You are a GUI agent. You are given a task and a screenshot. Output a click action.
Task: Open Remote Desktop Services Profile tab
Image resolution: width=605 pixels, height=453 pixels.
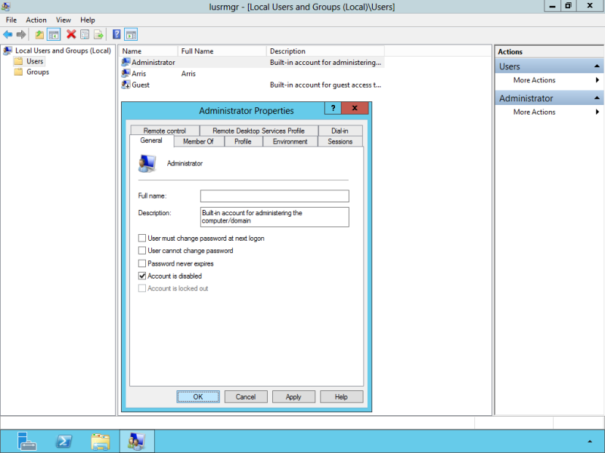click(259, 131)
